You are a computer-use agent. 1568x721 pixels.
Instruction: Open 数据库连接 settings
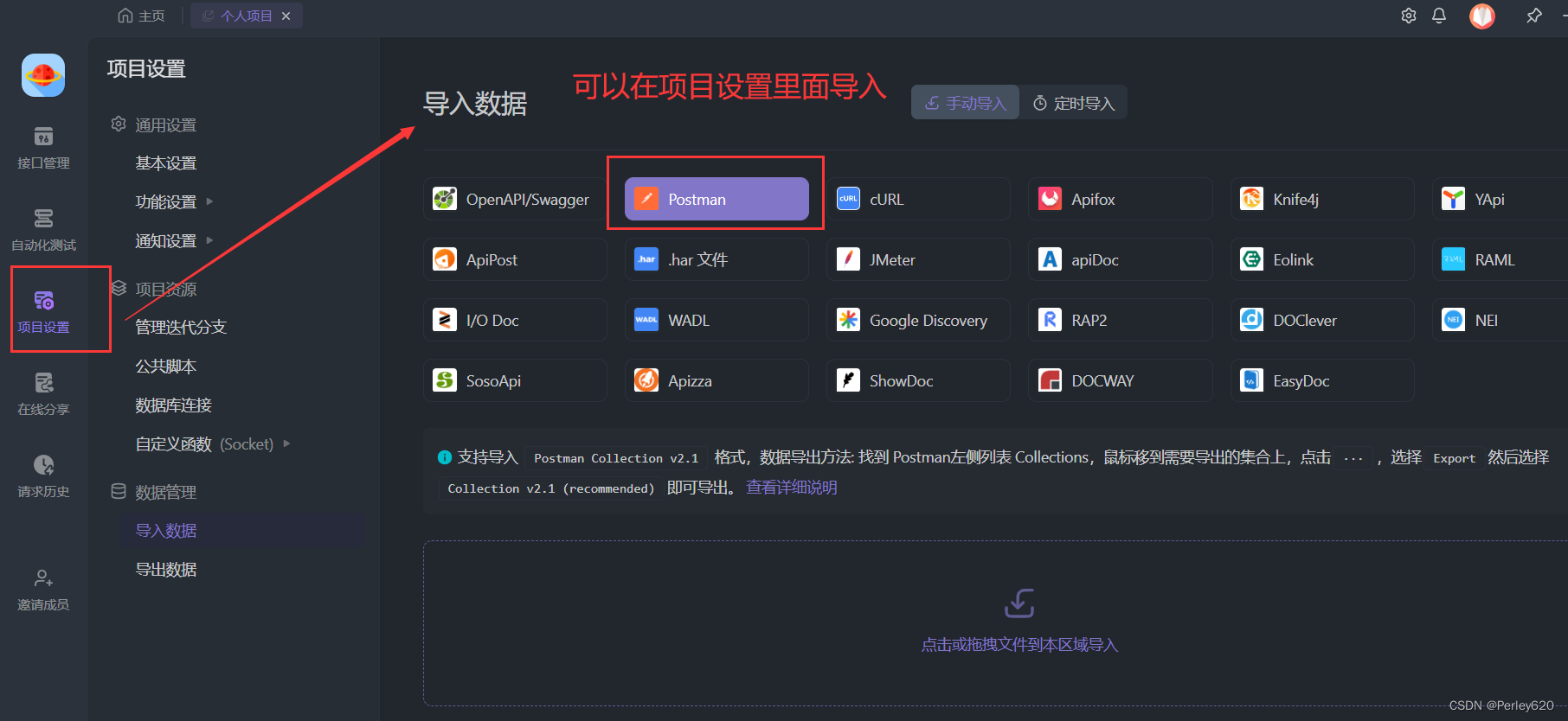(x=173, y=405)
